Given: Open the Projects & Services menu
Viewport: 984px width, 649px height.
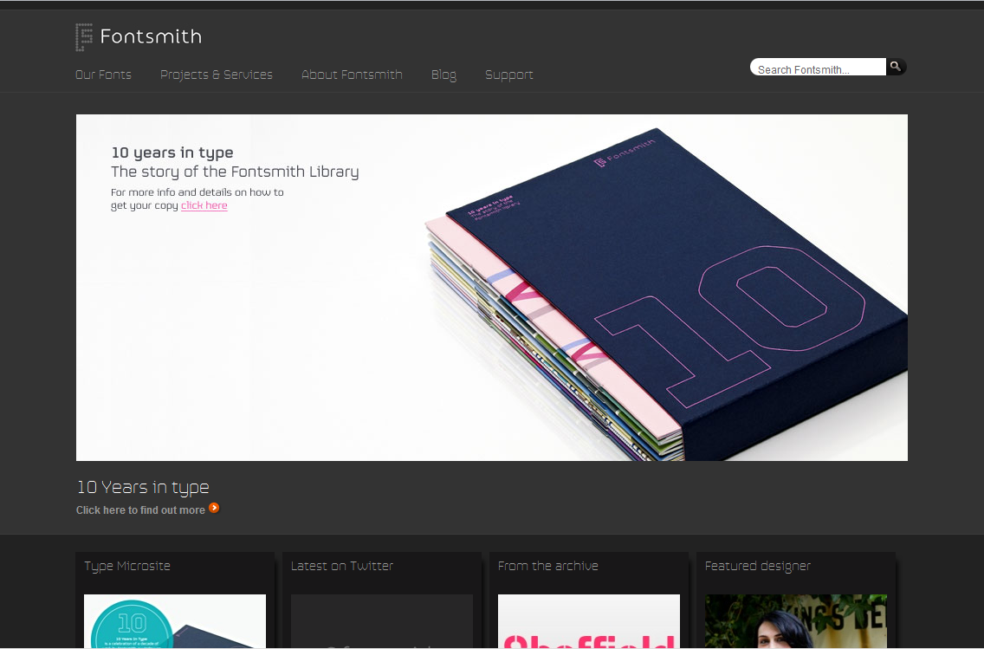Looking at the screenshot, I should point(217,75).
